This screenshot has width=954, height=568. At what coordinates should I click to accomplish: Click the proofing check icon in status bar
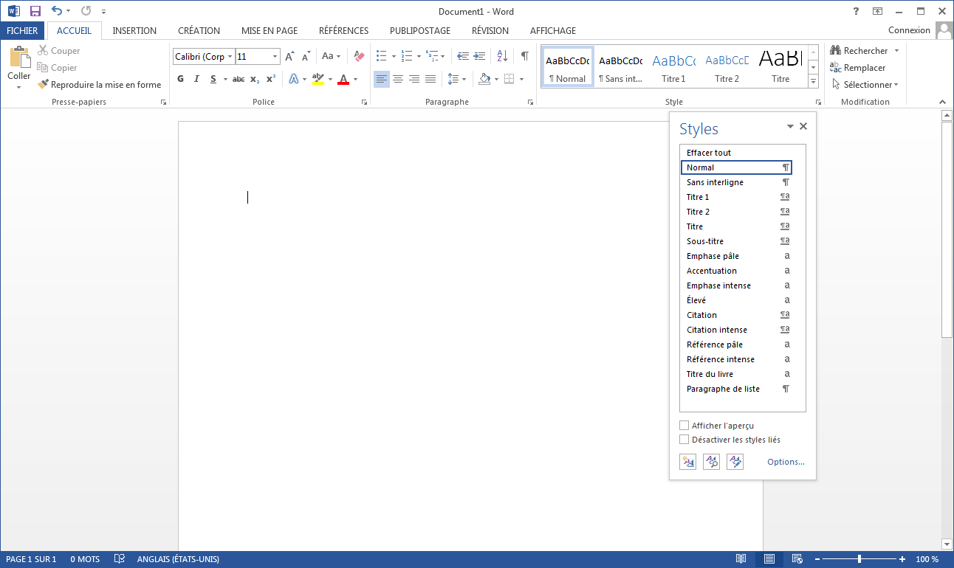point(119,559)
